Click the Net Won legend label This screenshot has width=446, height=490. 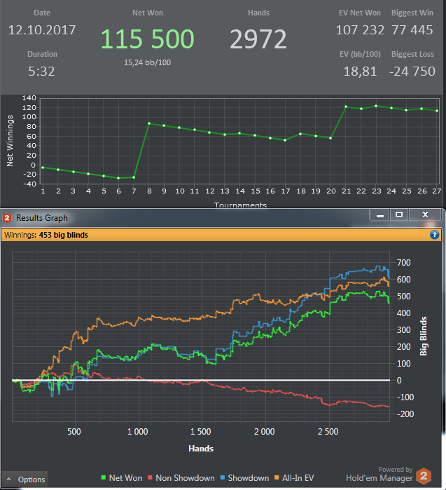point(125,478)
